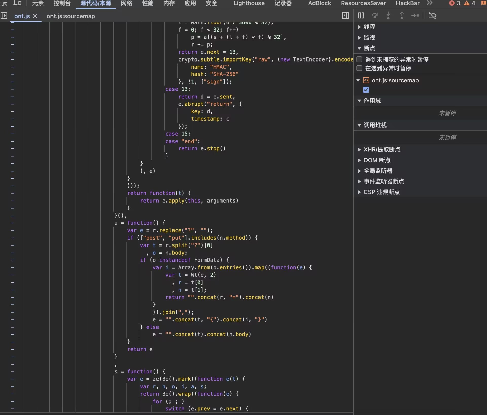Select the ont.js file tab
Viewport: 487px width, 415px height.
pyautogui.click(x=22, y=16)
